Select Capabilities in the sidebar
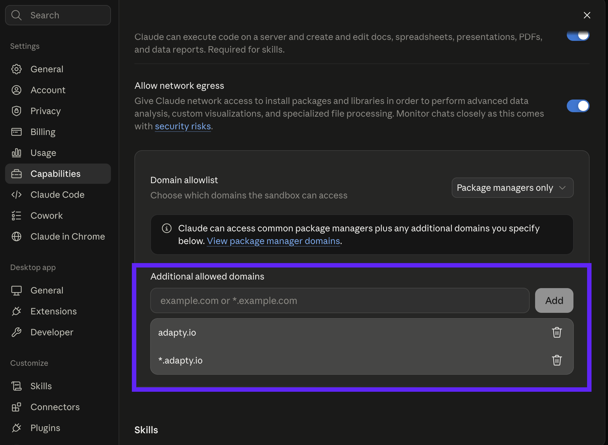This screenshot has width=608, height=445. coord(58,174)
